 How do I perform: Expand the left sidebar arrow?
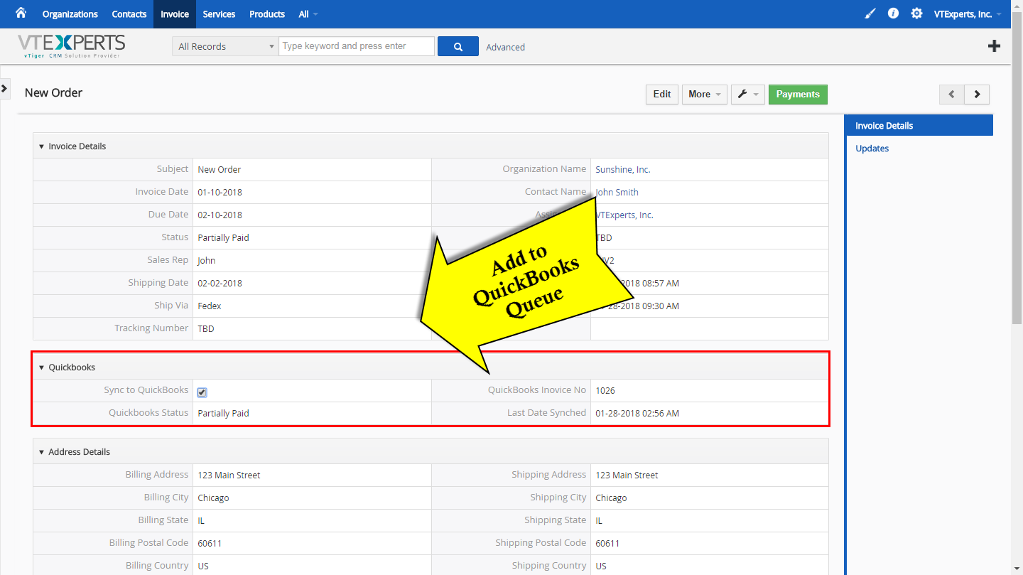(x=4, y=88)
